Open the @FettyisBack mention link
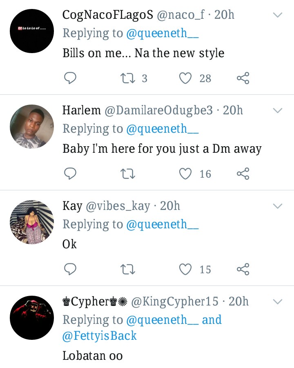 coord(99,336)
